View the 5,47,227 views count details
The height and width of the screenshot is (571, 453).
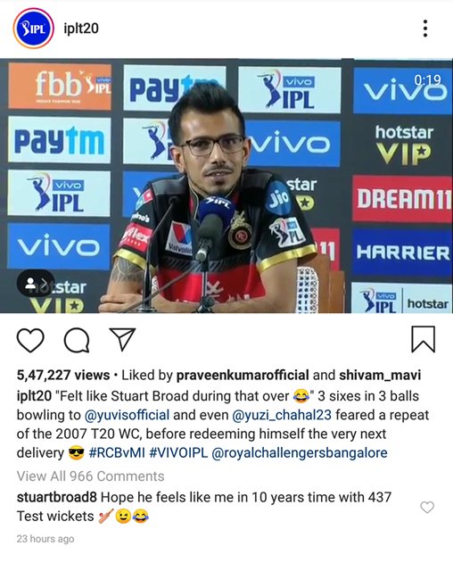pyautogui.click(x=63, y=375)
